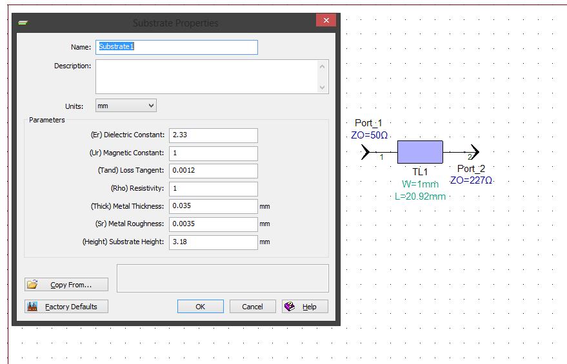The image size is (567, 364).
Task: Click the Magnetic Constant field
Action: tap(214, 153)
